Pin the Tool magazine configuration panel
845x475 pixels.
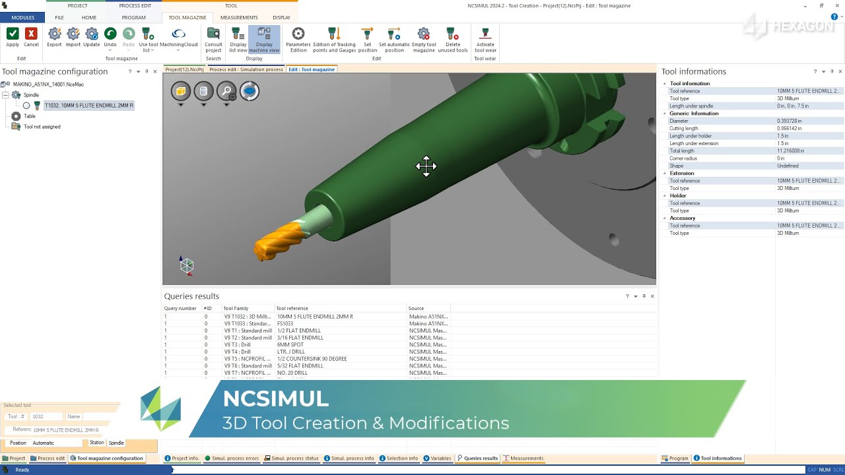click(147, 71)
